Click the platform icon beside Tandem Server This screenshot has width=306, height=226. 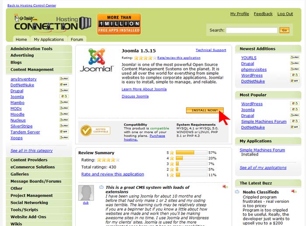(64, 132)
